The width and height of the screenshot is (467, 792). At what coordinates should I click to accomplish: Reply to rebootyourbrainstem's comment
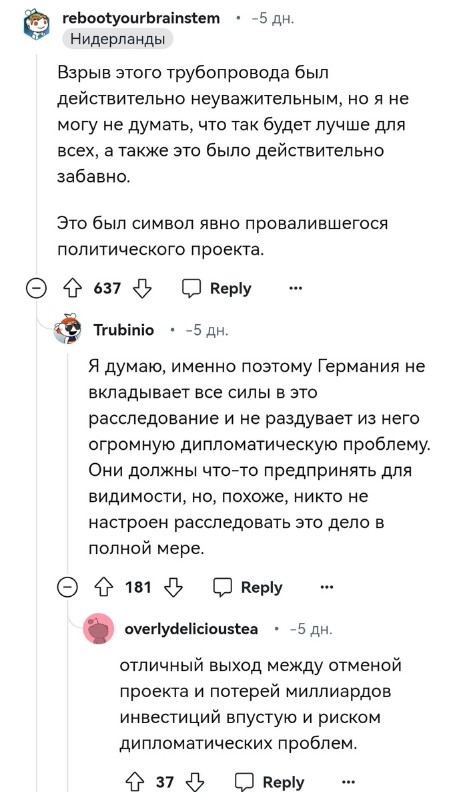point(217,289)
